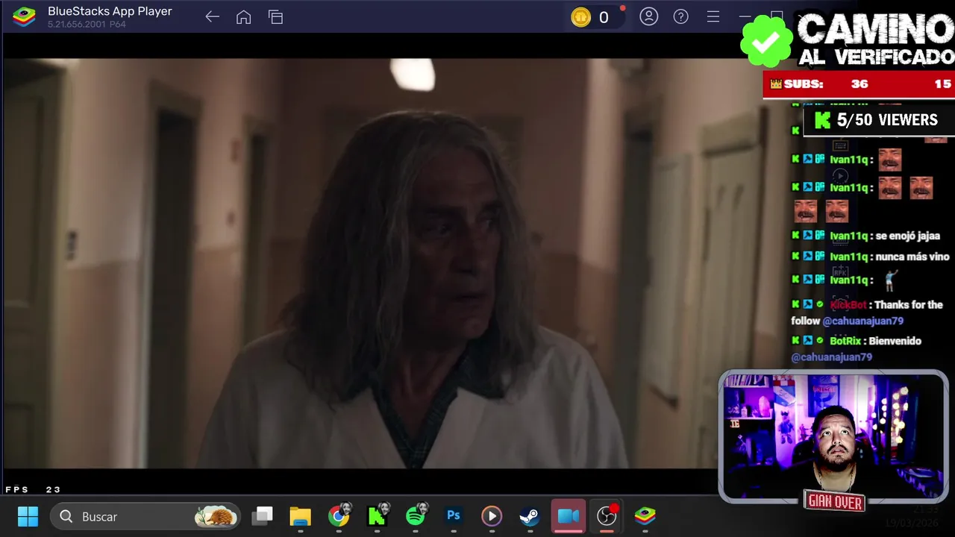Screen dimensions: 955x537
Task: Click the KickBot username in chat
Action: 848,304
